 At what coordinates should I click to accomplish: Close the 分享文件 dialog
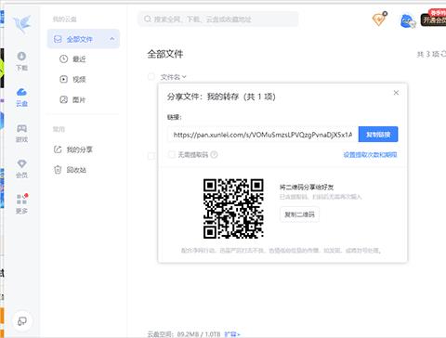point(396,93)
